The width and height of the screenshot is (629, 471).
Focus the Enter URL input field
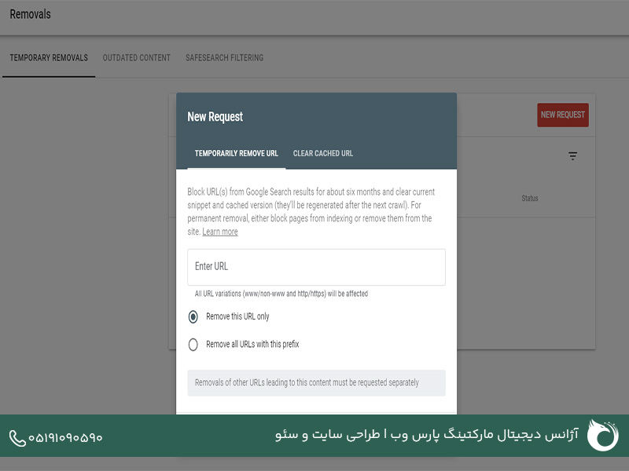316,267
